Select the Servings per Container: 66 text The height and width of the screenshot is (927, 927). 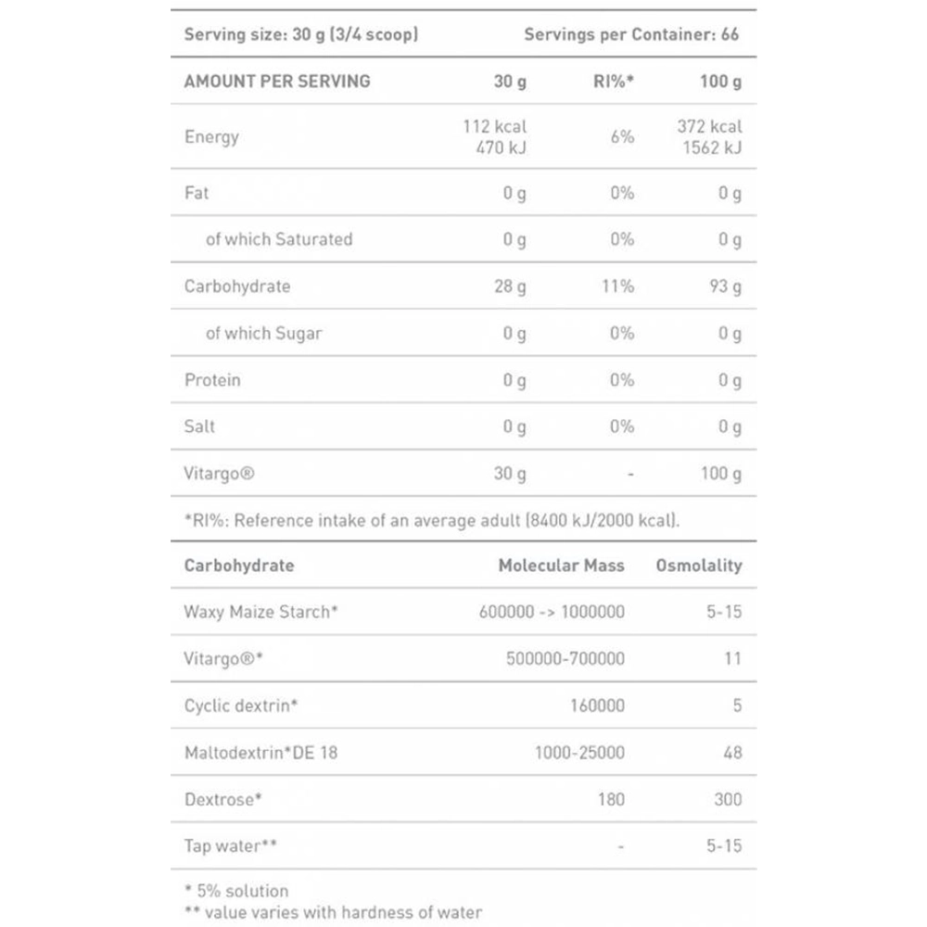[x=631, y=34]
